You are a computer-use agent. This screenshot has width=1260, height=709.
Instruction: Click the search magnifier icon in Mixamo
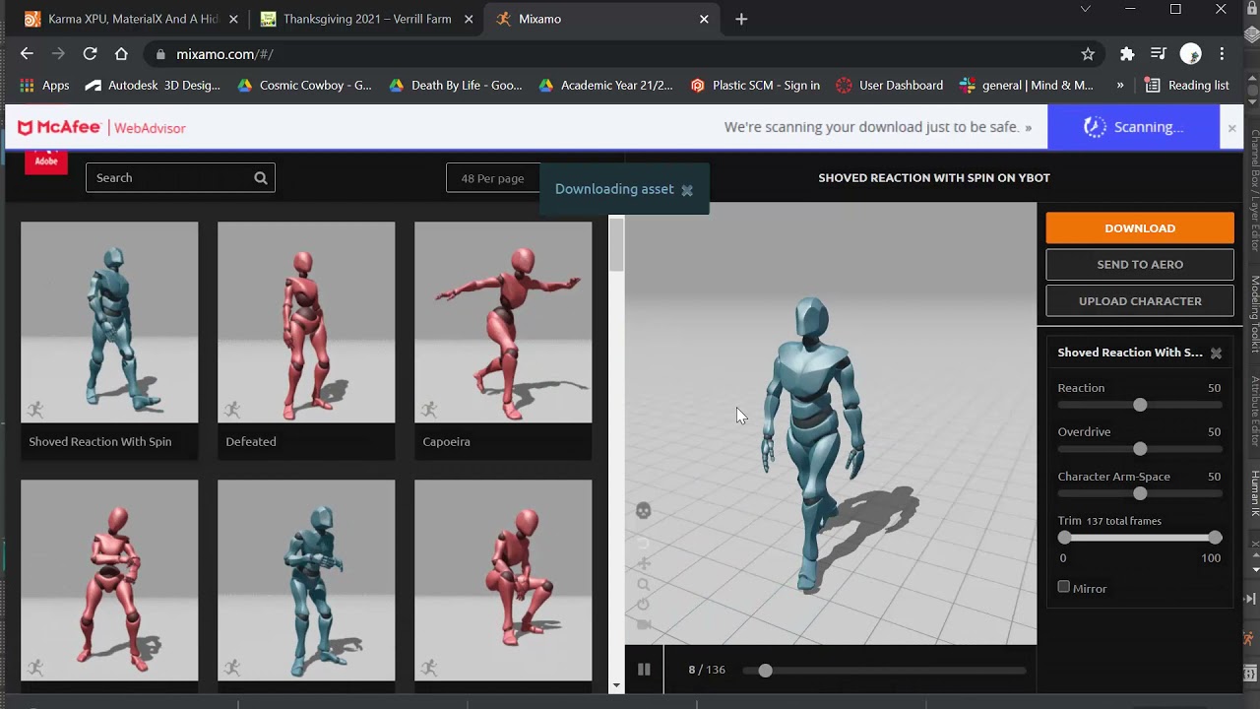point(261,178)
